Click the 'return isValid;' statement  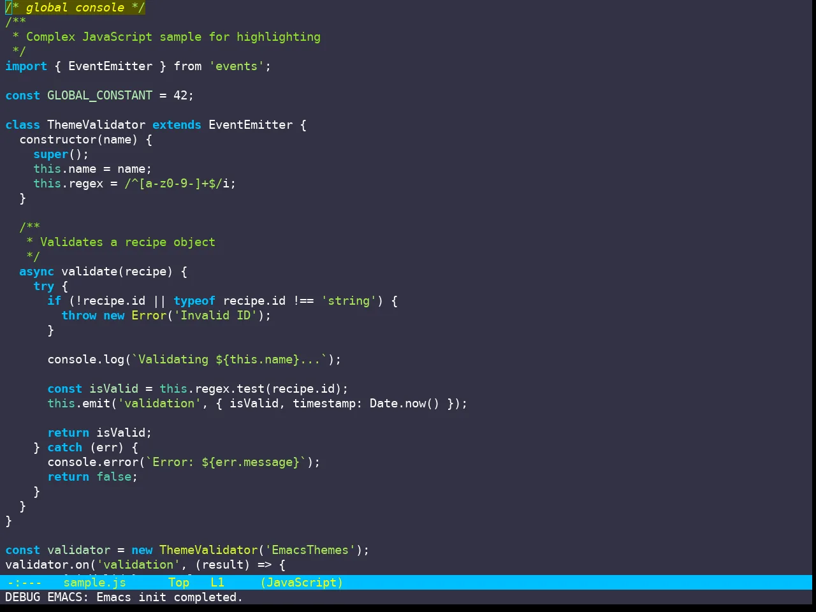tap(99, 433)
